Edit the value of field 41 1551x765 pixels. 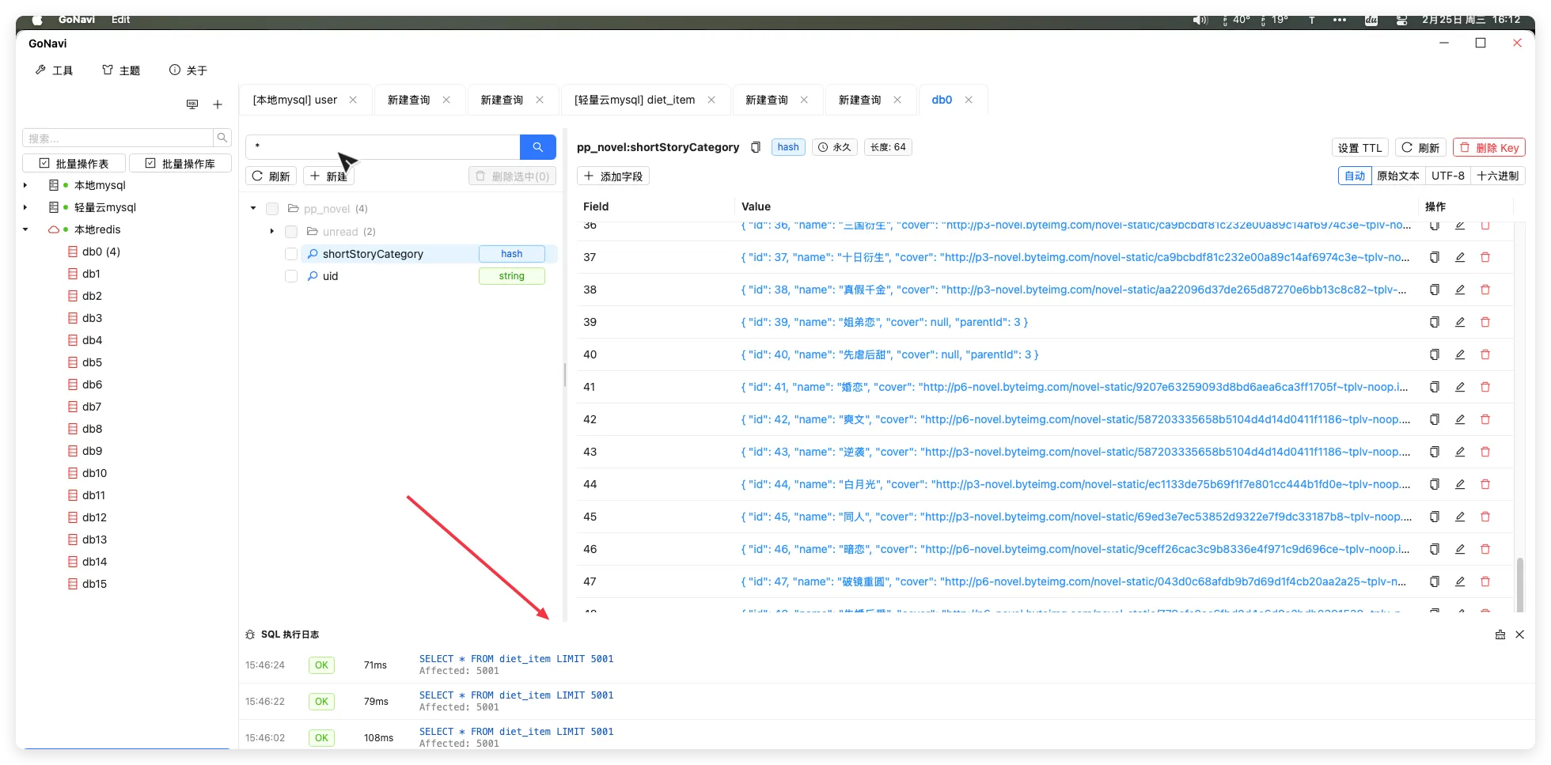pyautogui.click(x=1460, y=387)
